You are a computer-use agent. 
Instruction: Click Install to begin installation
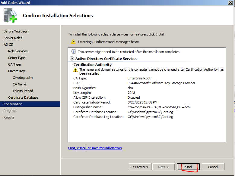coord(188,167)
